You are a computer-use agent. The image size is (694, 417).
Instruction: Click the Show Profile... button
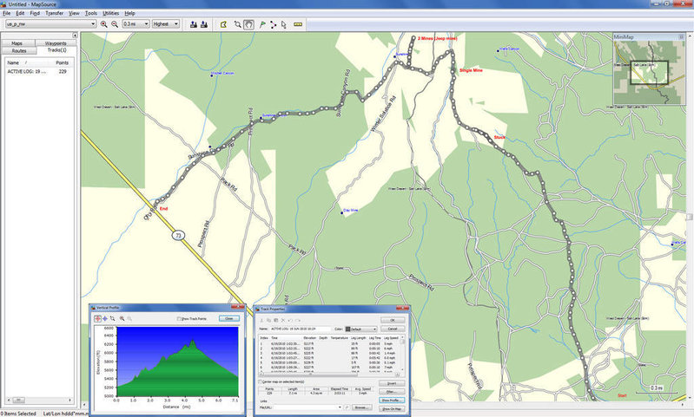(392, 401)
